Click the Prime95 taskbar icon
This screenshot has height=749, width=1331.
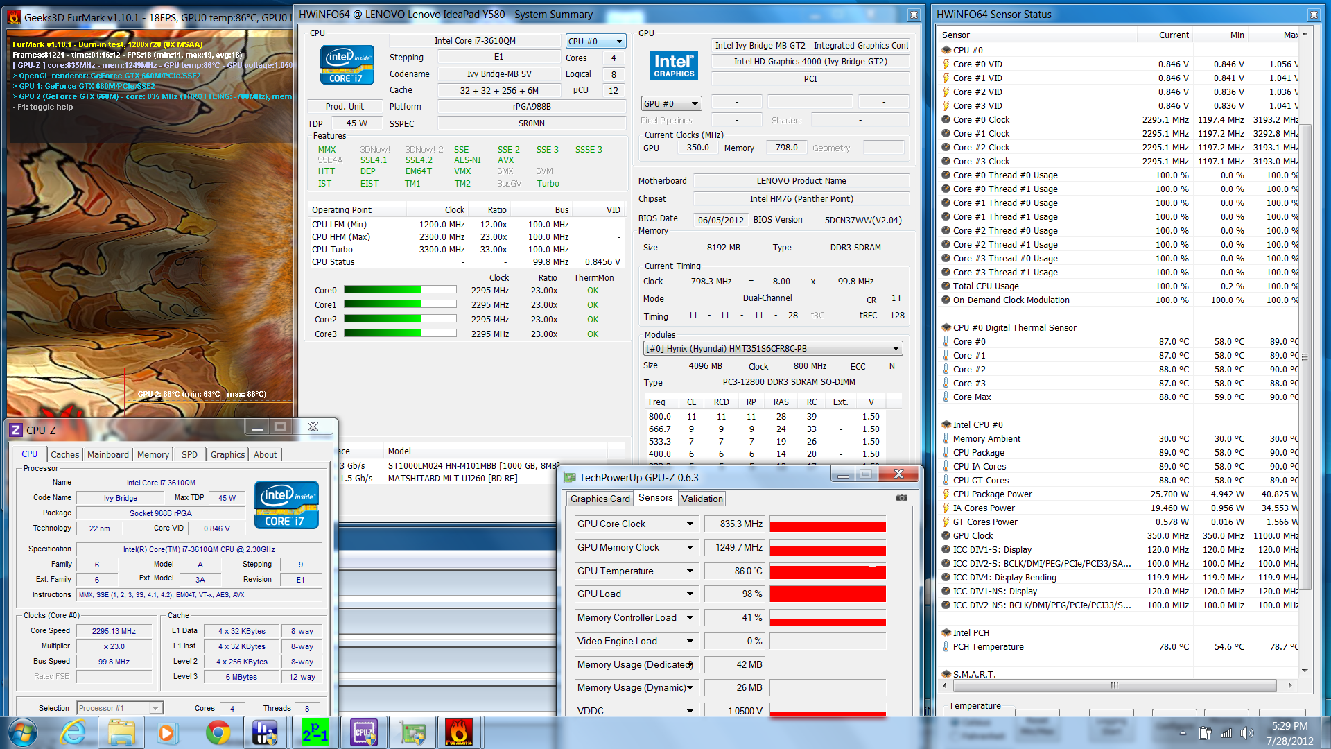[315, 733]
